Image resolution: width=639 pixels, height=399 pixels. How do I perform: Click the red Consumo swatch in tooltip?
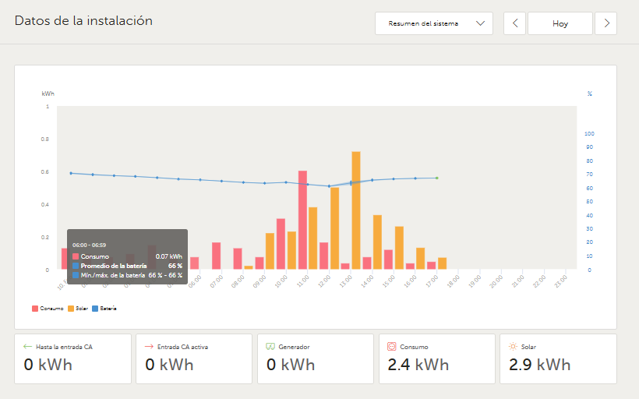(x=76, y=256)
